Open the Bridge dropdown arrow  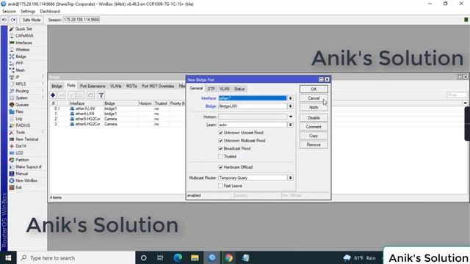coord(291,106)
